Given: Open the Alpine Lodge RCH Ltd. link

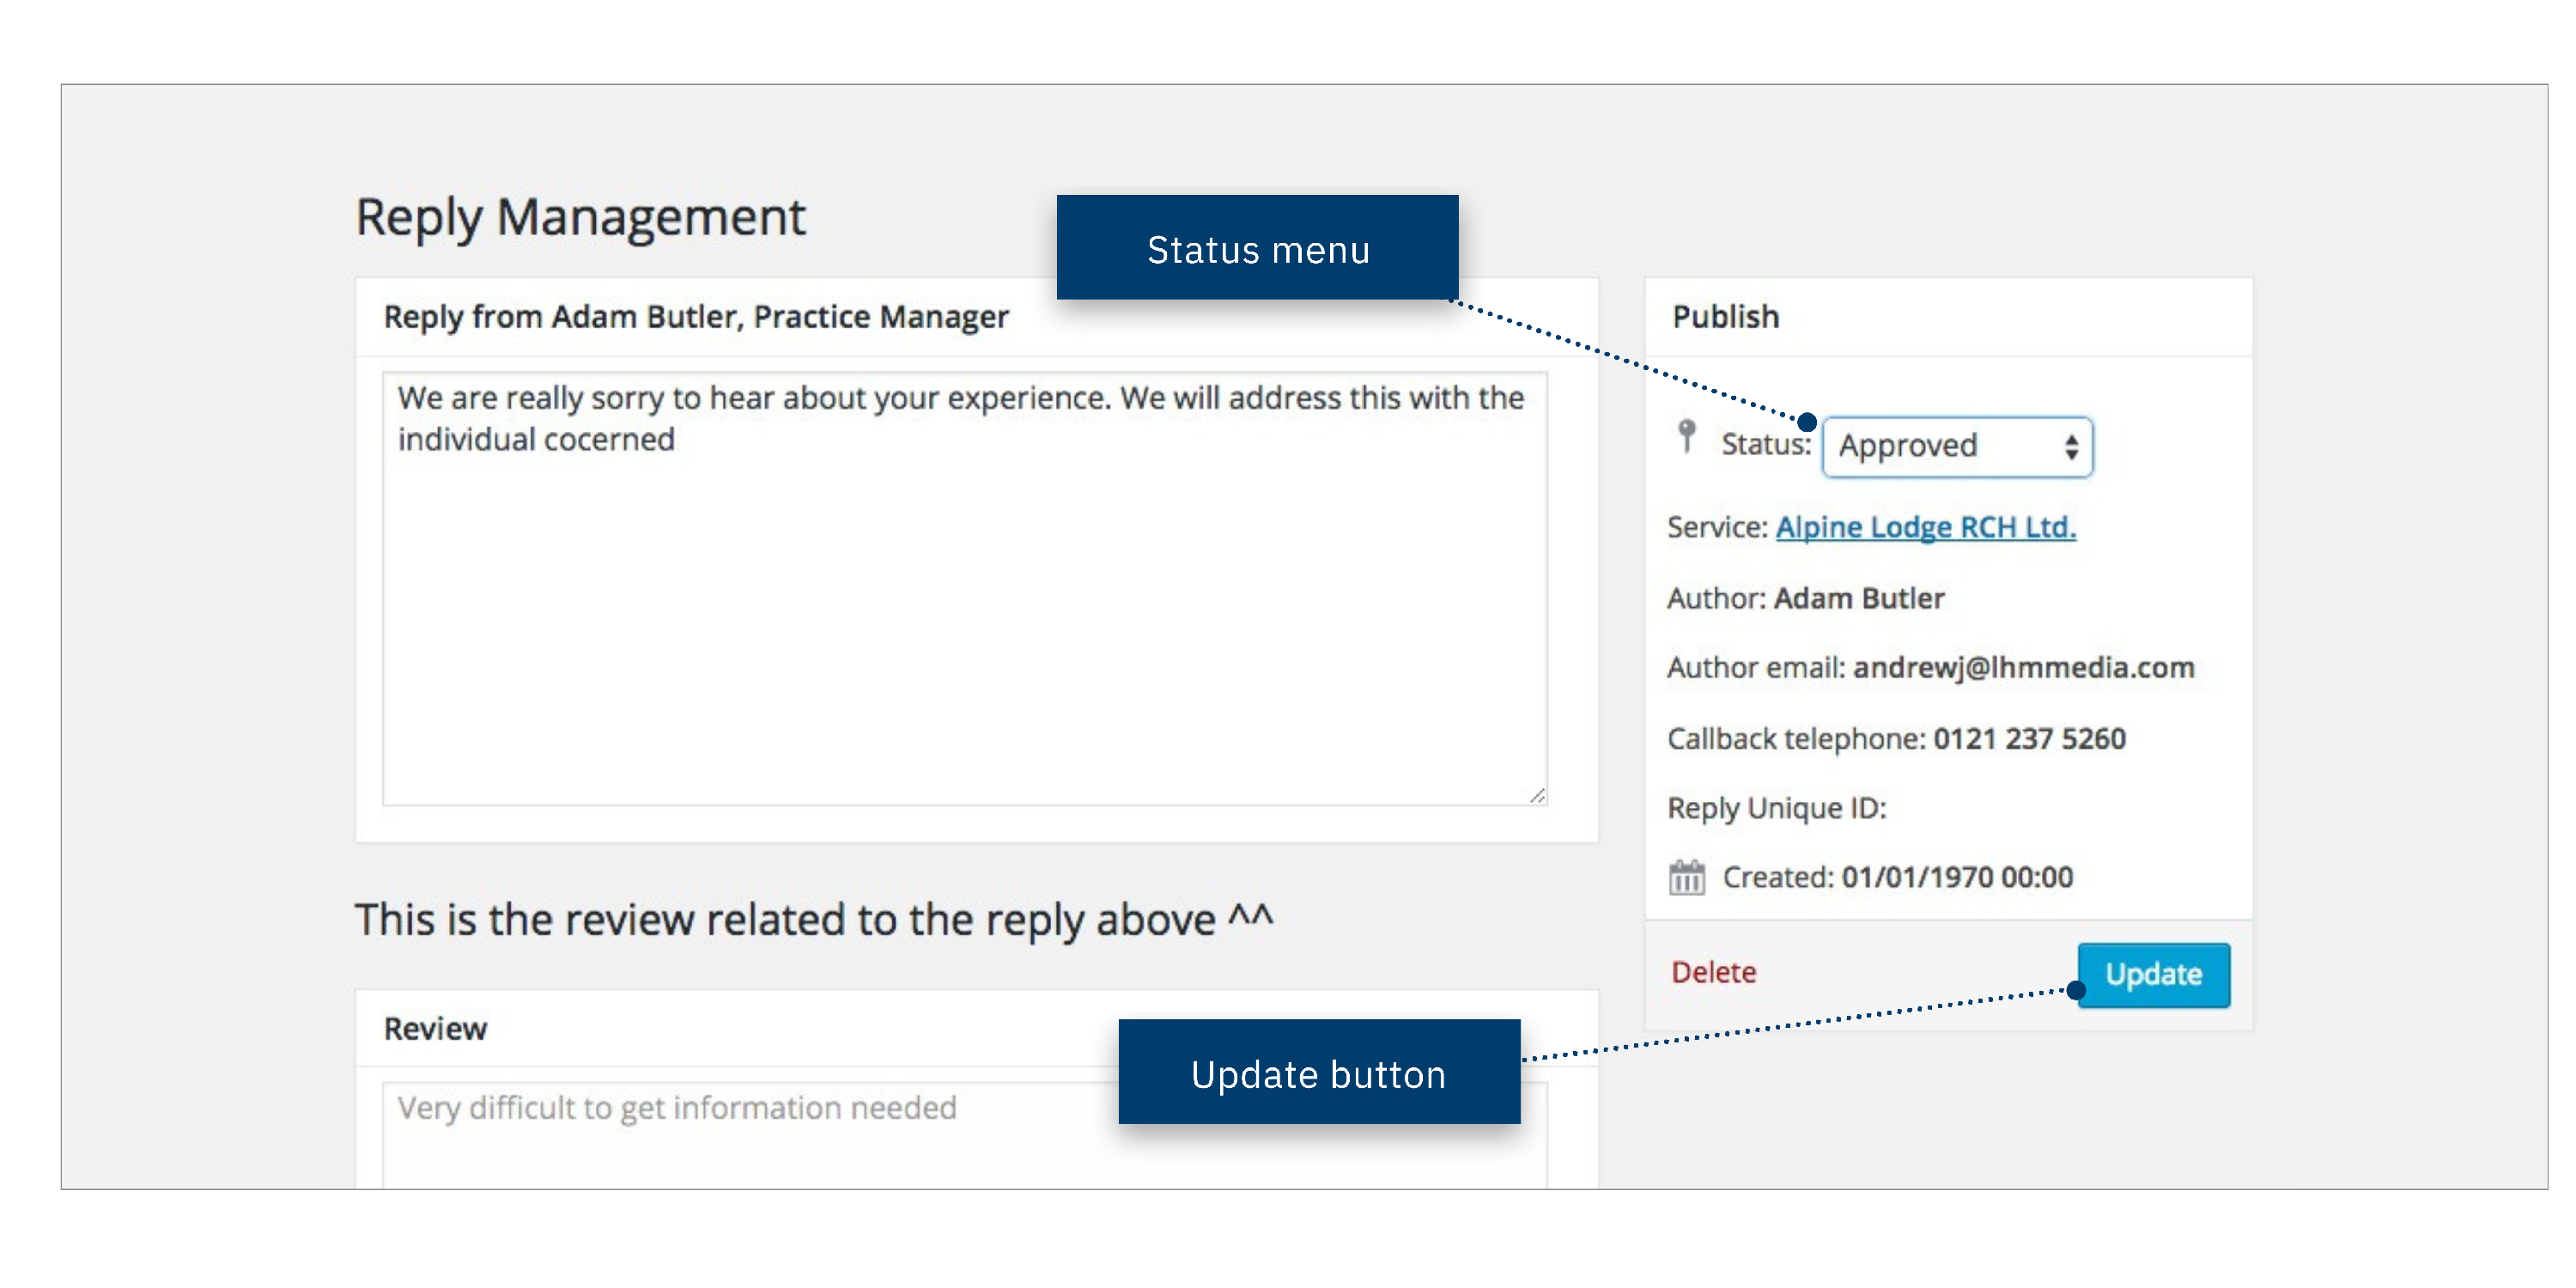Looking at the screenshot, I should pyautogui.click(x=1925, y=527).
